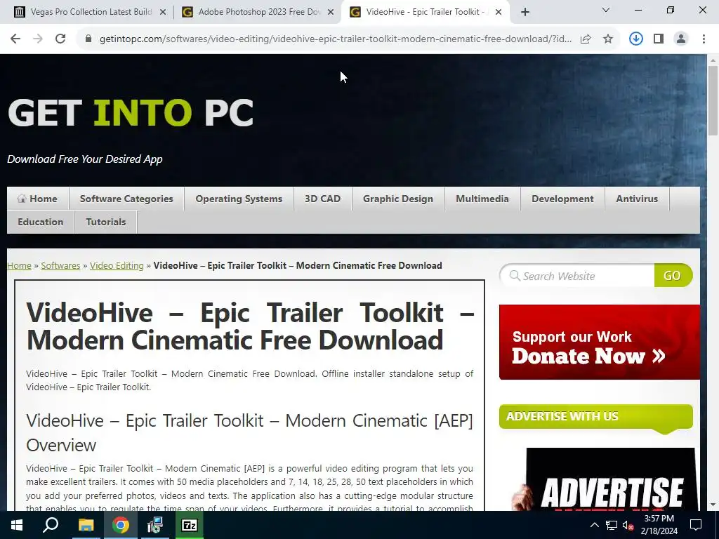719x539 pixels.
Task: Open File Explorer from taskbar
Action: pos(86,525)
